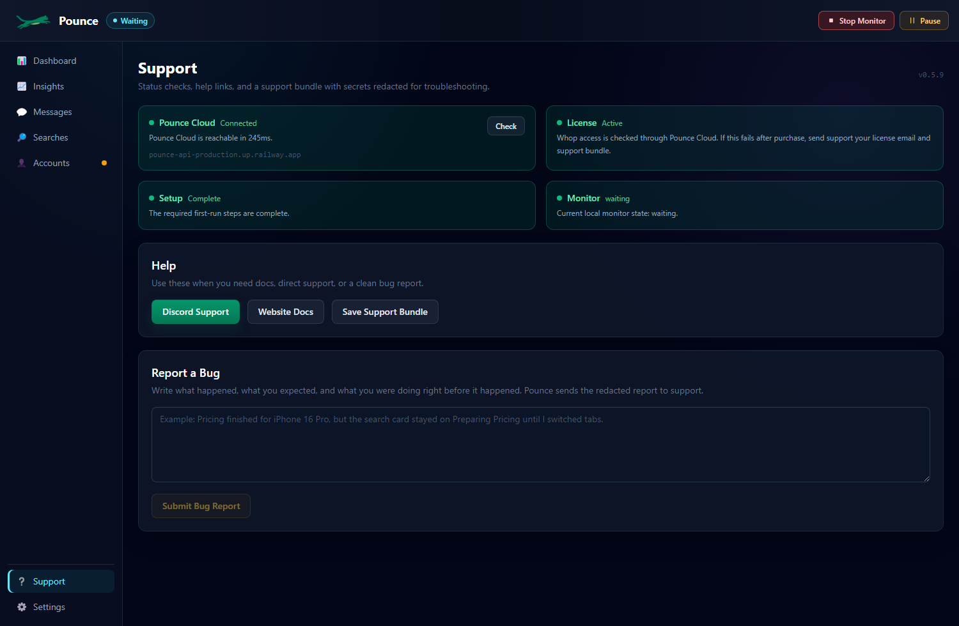The height and width of the screenshot is (626, 959).
Task: Click the bug report textarea resize handle
Action: coord(926,478)
